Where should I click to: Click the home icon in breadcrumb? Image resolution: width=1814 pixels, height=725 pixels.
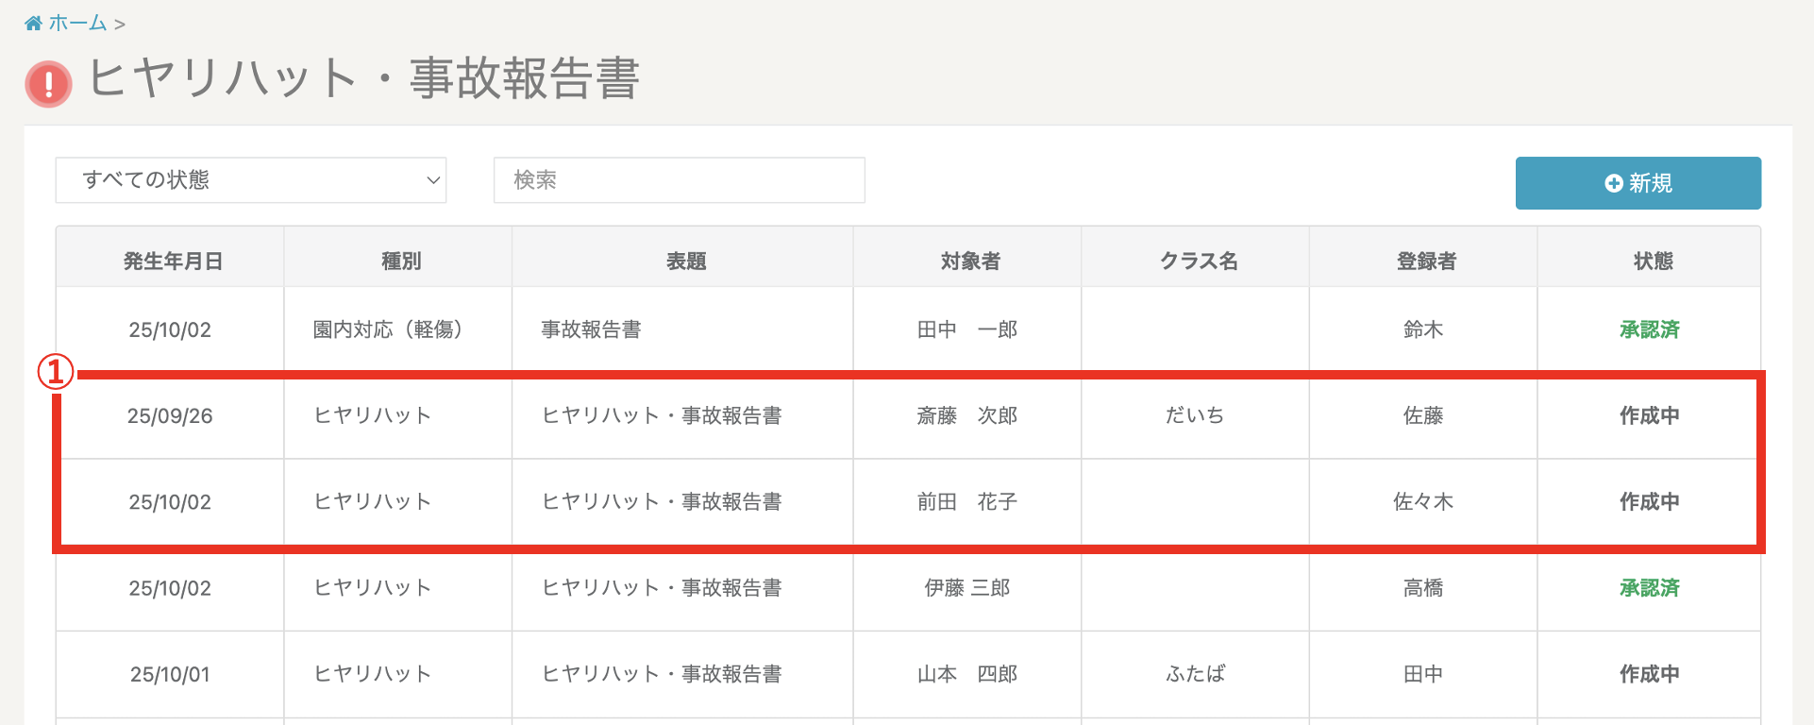pyautogui.click(x=33, y=24)
